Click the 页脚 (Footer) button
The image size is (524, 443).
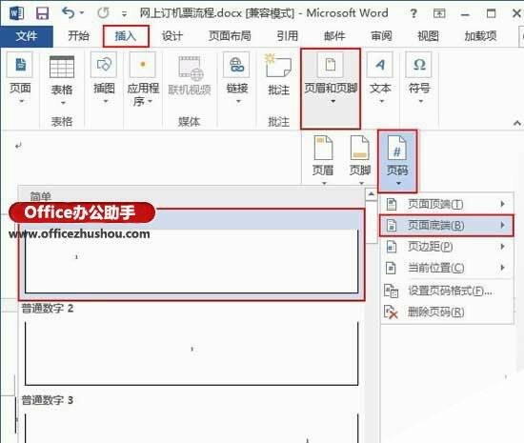click(x=360, y=159)
